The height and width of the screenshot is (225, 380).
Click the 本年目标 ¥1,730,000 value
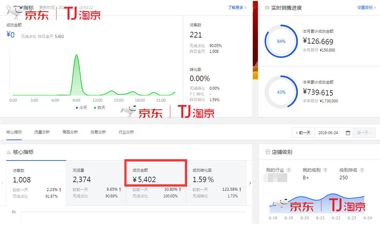pyautogui.click(x=329, y=101)
